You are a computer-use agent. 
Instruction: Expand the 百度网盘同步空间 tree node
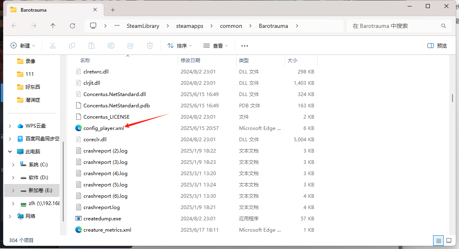[10, 139]
